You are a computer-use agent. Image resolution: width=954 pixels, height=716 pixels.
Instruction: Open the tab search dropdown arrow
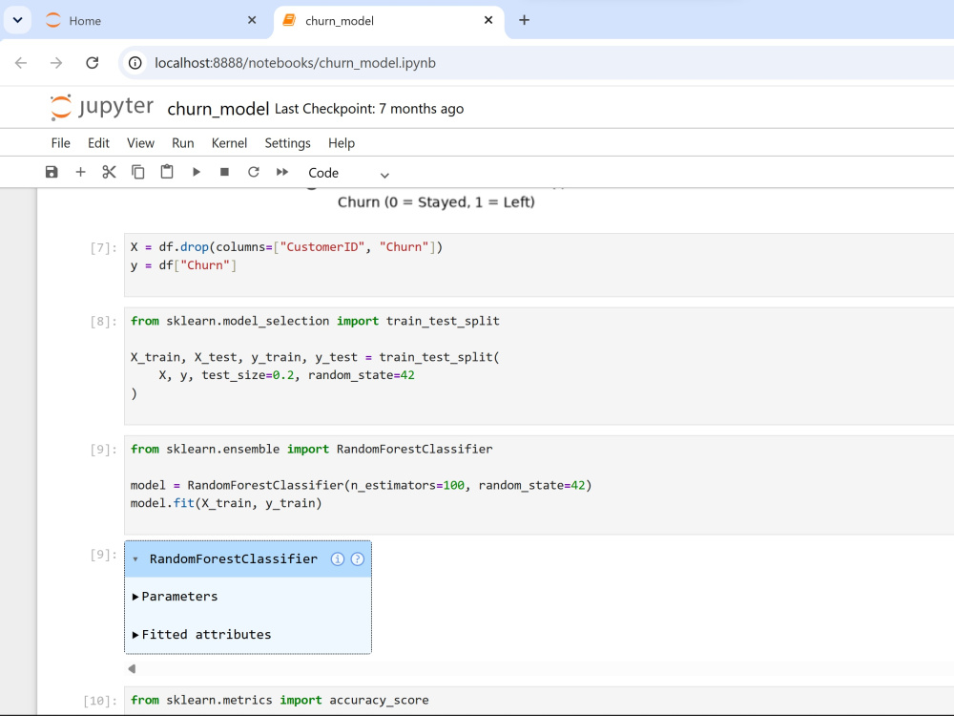(x=17, y=20)
